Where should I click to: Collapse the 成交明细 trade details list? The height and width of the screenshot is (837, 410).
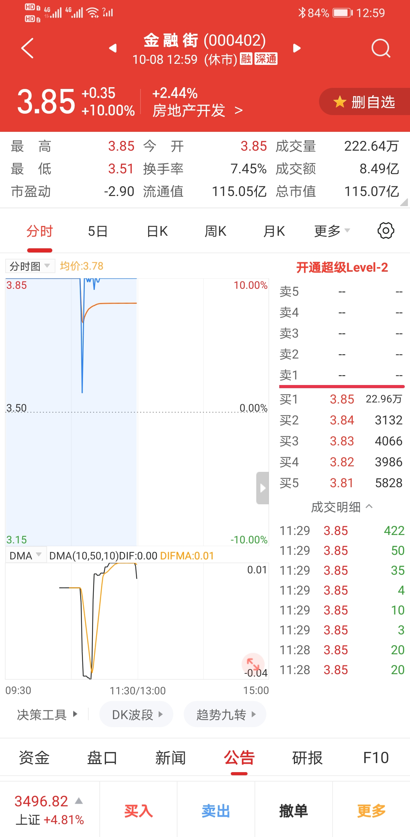(341, 507)
